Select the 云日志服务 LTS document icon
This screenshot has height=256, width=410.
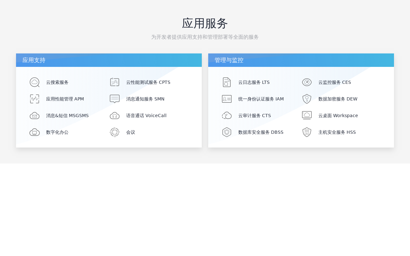(227, 82)
